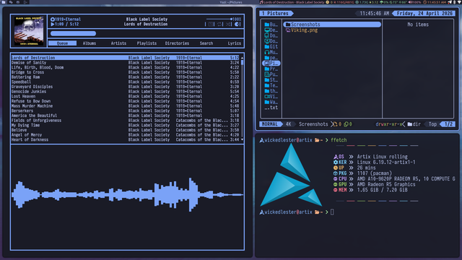Adjust the volume slider at 100%
462x260 pixels.
(x=219, y=19)
